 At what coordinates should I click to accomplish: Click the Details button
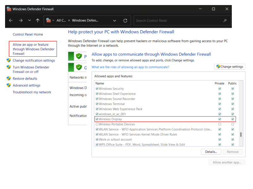point(211,152)
